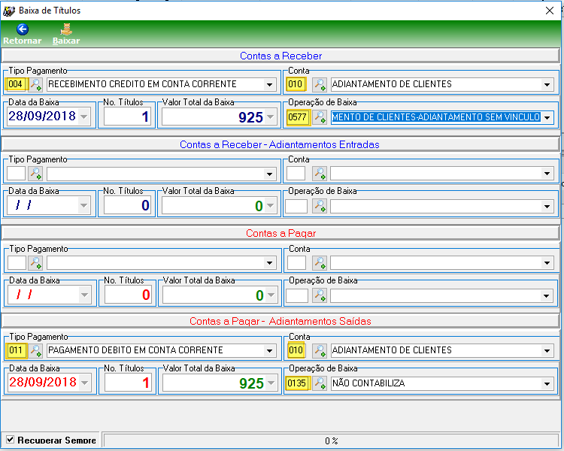Image resolution: width=564 pixels, height=451 pixels.
Task: Click the Baixar coins icon
Action: point(66,29)
